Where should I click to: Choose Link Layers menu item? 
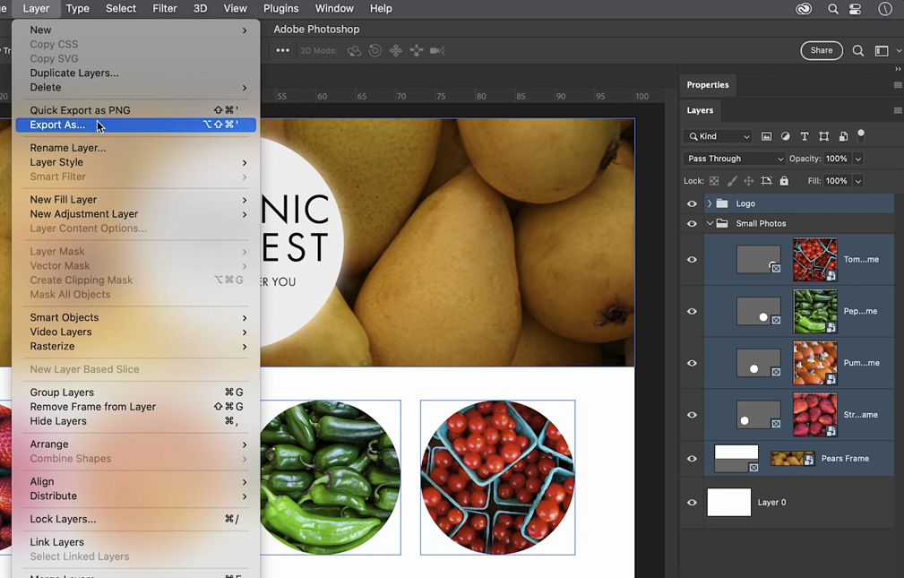(x=135, y=542)
